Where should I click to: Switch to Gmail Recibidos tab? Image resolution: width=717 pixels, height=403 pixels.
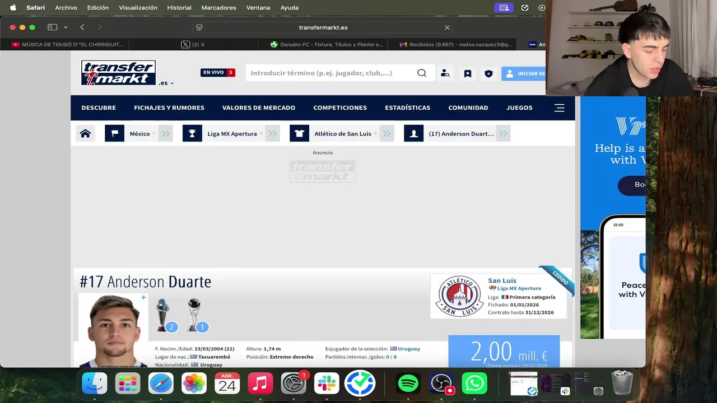click(x=456, y=44)
